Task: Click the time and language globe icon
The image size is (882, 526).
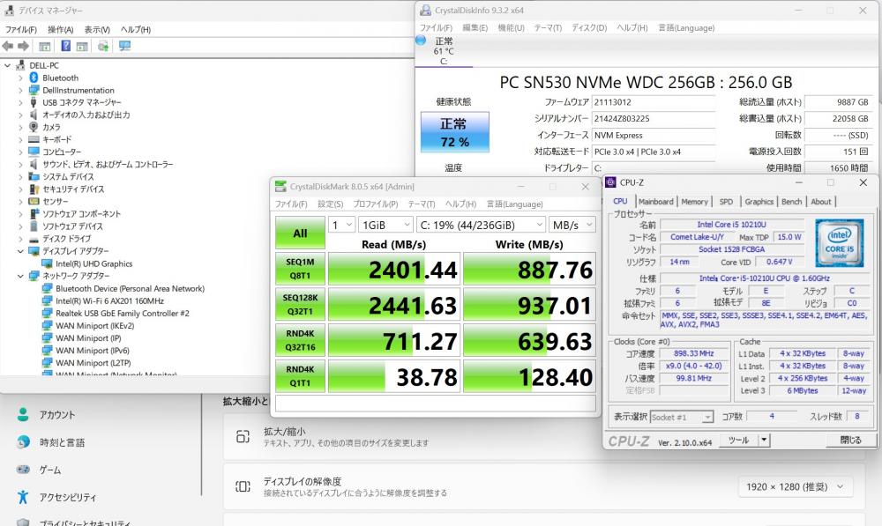Action: pyautogui.click(x=23, y=442)
